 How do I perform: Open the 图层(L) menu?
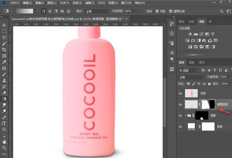pyautogui.click(x=52, y=3)
